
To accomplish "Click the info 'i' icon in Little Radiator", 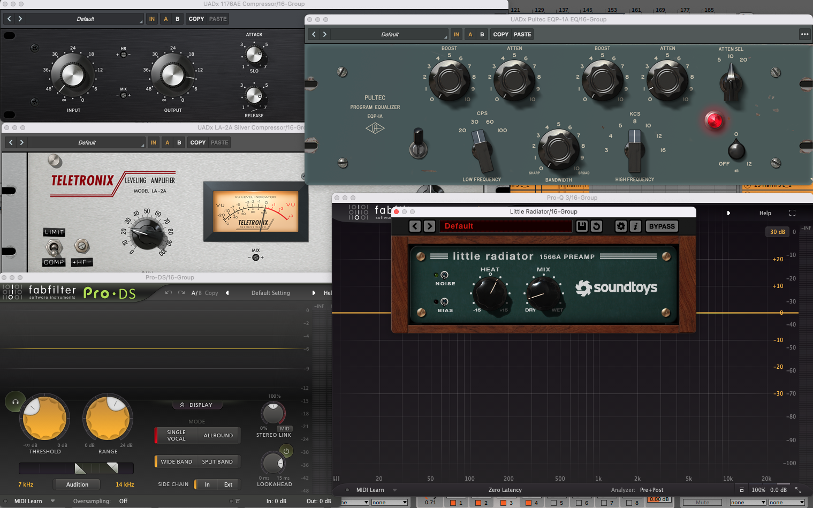I will [x=635, y=226].
